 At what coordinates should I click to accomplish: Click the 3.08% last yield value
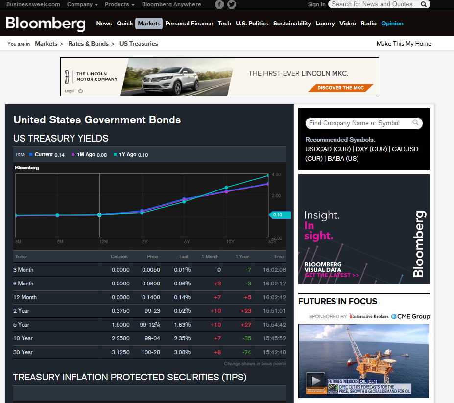(182, 352)
